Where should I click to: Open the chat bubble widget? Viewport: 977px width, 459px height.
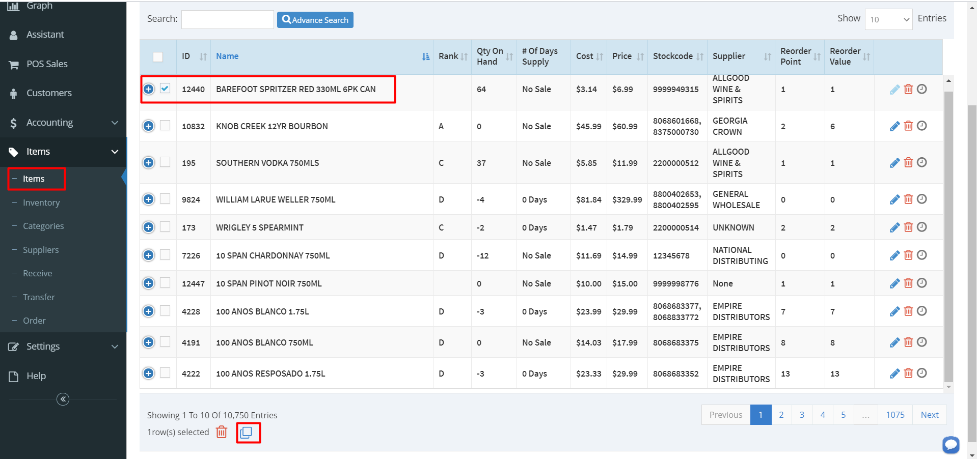click(951, 444)
